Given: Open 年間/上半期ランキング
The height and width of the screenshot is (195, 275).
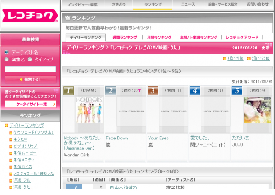Looking at the screenshot, I should point(198,37).
